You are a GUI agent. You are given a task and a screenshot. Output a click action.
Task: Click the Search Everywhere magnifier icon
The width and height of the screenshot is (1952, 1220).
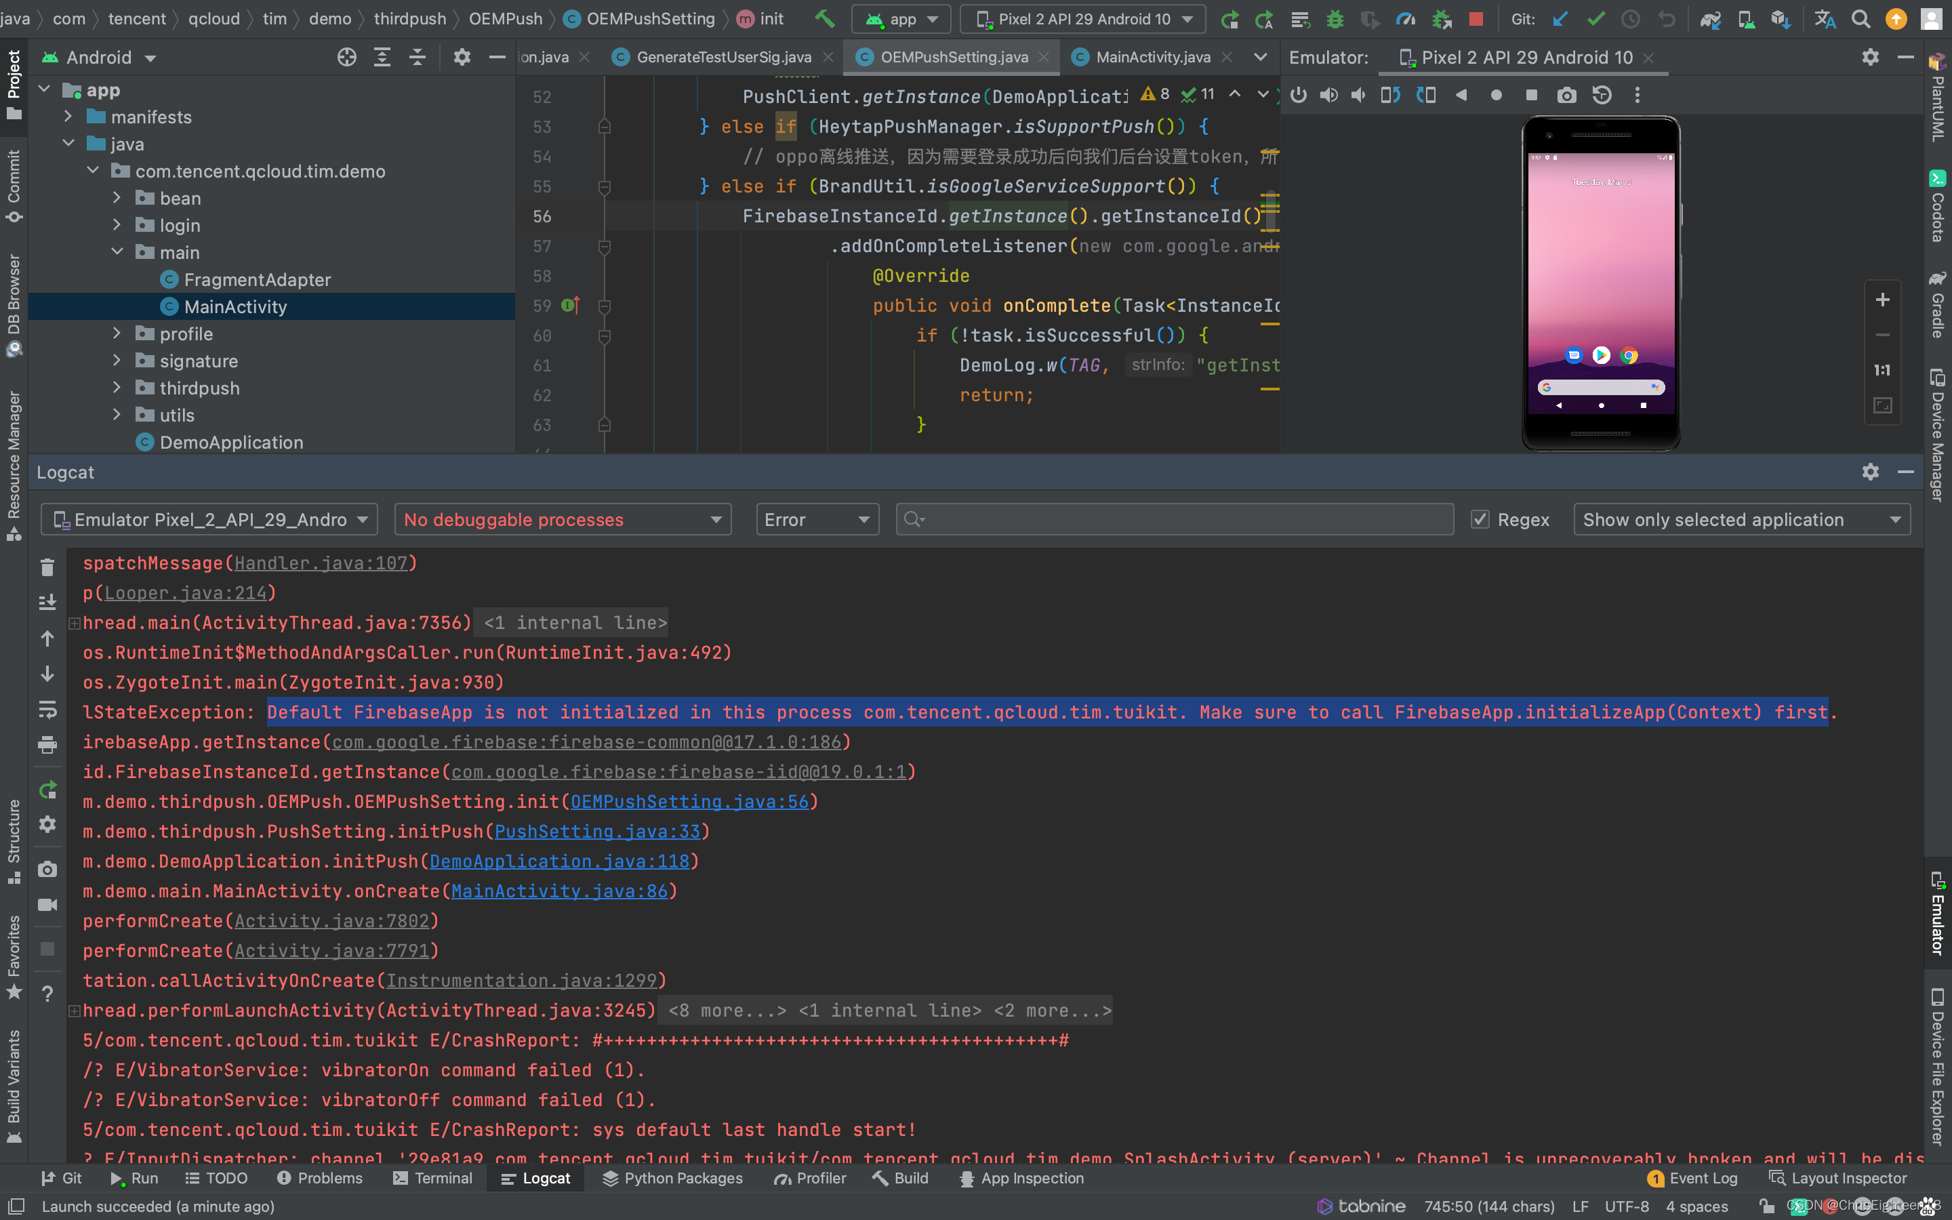tap(1860, 18)
